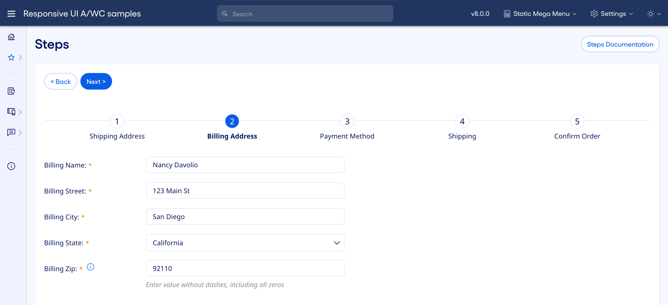Click the Billing Zip info tooltip icon
Viewport: 668px width, 305px height.
91,267
